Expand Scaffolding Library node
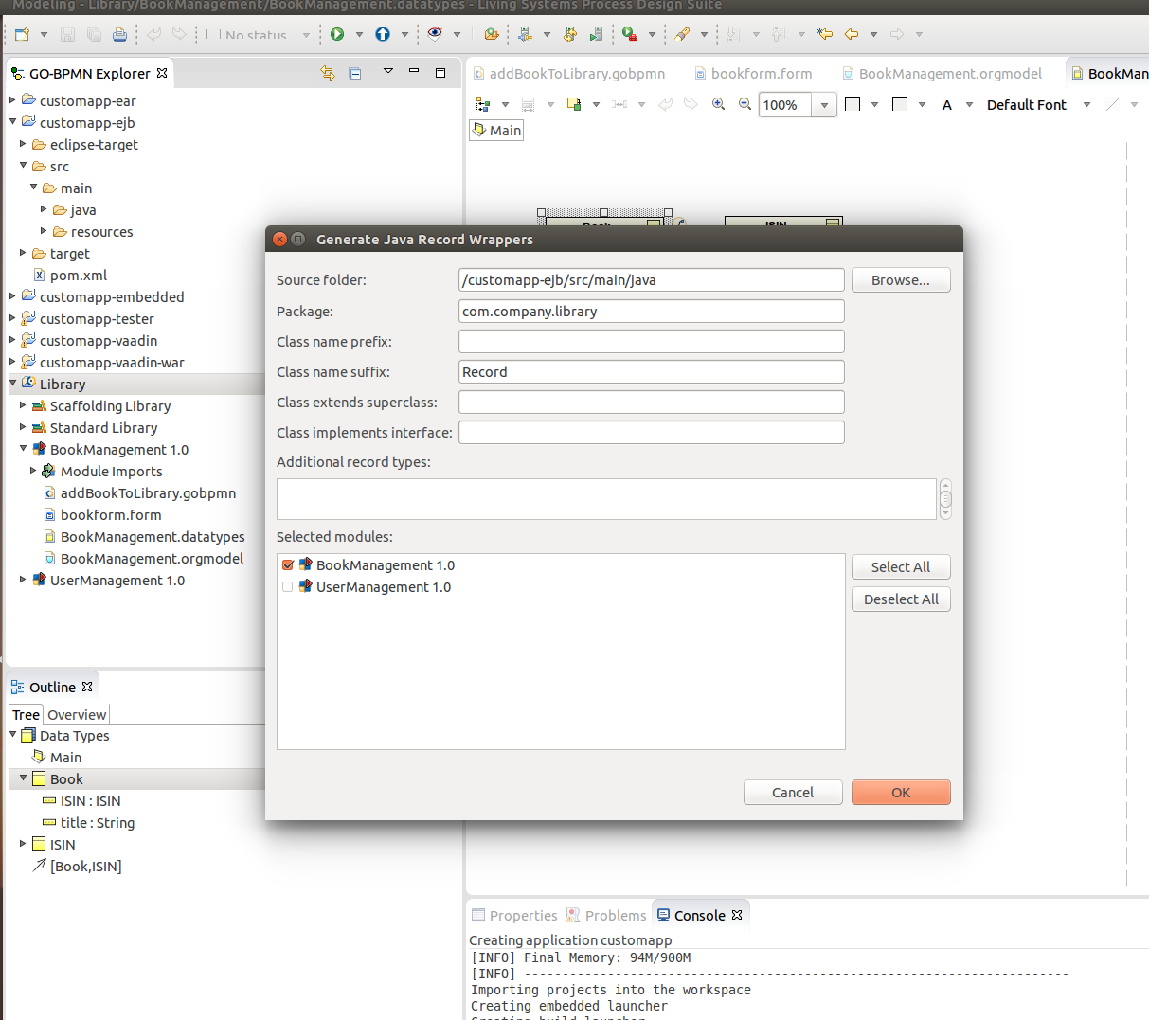The height and width of the screenshot is (1020, 1149). point(23,405)
